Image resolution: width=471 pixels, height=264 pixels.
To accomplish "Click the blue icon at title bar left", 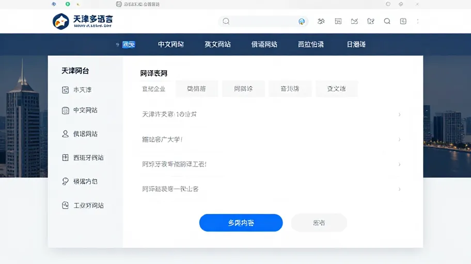I will coord(54,4).
